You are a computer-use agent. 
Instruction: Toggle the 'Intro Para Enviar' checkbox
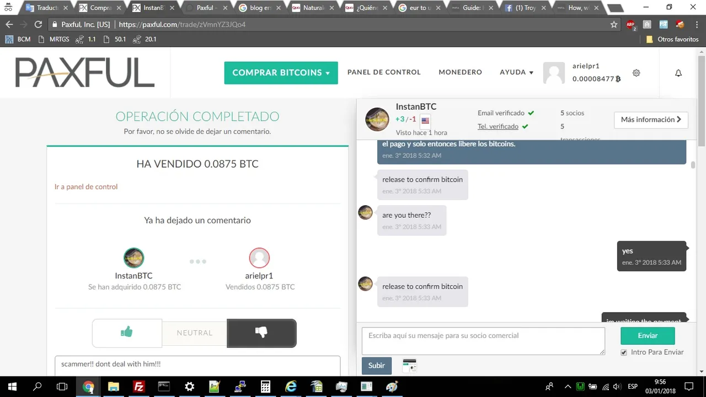tap(624, 352)
